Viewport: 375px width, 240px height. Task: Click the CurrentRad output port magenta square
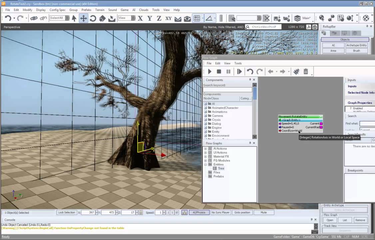coord(321,127)
